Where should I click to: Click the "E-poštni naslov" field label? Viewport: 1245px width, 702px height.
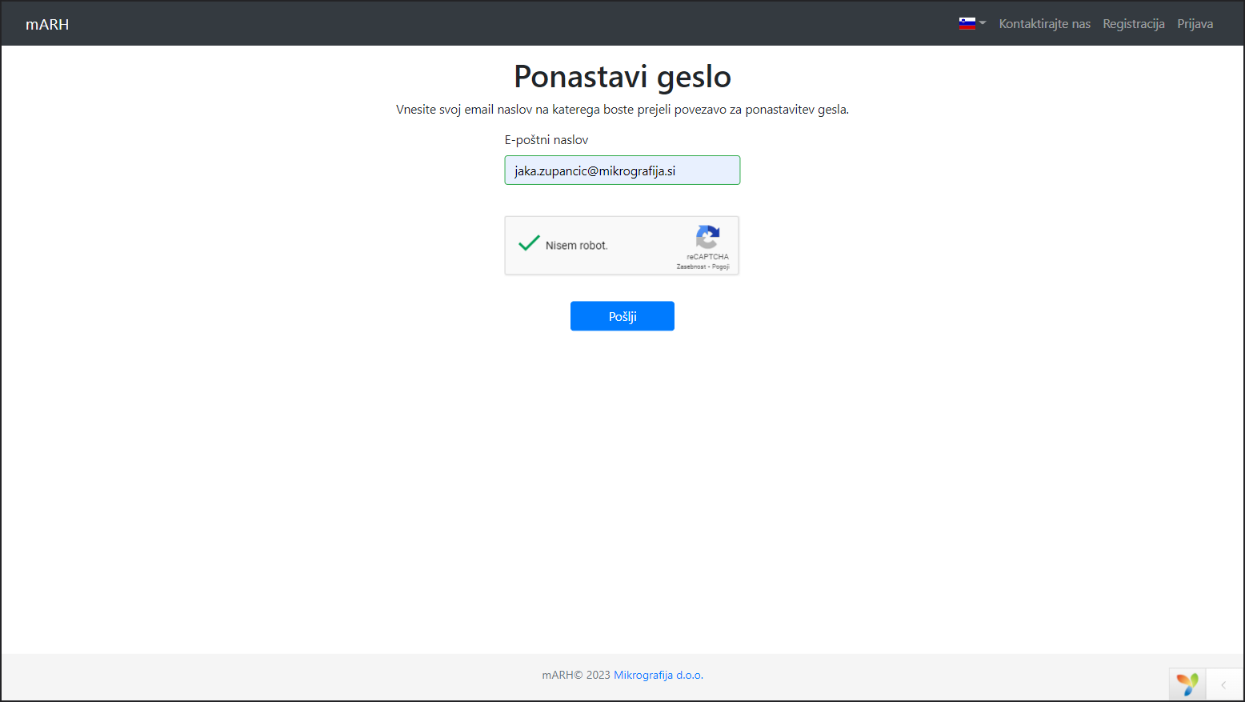(x=546, y=140)
